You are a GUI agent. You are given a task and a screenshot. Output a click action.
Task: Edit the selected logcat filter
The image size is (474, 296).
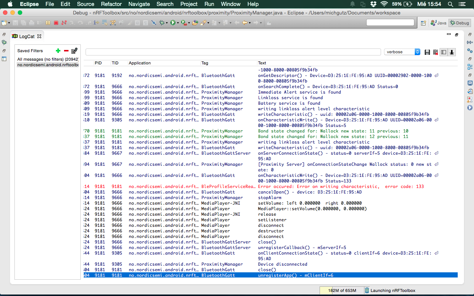point(74,51)
